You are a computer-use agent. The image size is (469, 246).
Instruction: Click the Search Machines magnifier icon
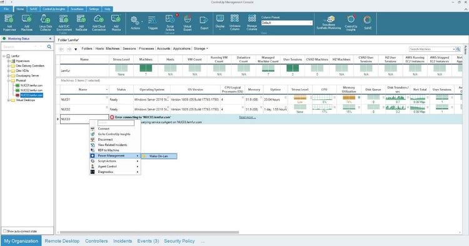[x=458, y=49]
